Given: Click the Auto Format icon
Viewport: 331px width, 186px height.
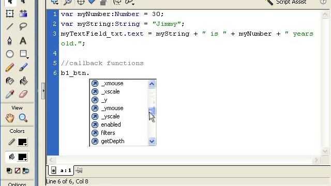Looking at the screenshot, I should (x=103, y=2).
